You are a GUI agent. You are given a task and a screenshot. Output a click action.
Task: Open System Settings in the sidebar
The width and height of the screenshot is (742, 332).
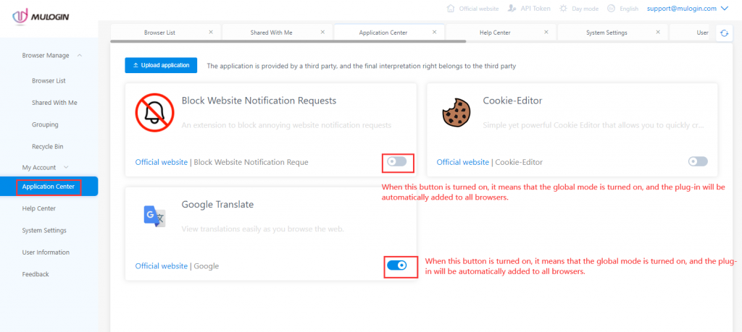click(x=44, y=231)
